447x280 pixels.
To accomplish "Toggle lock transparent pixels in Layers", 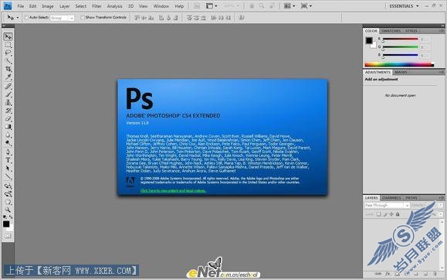I will 378,214.
